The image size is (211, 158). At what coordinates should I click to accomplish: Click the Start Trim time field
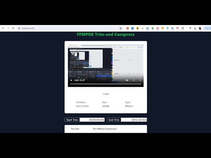[93, 120]
